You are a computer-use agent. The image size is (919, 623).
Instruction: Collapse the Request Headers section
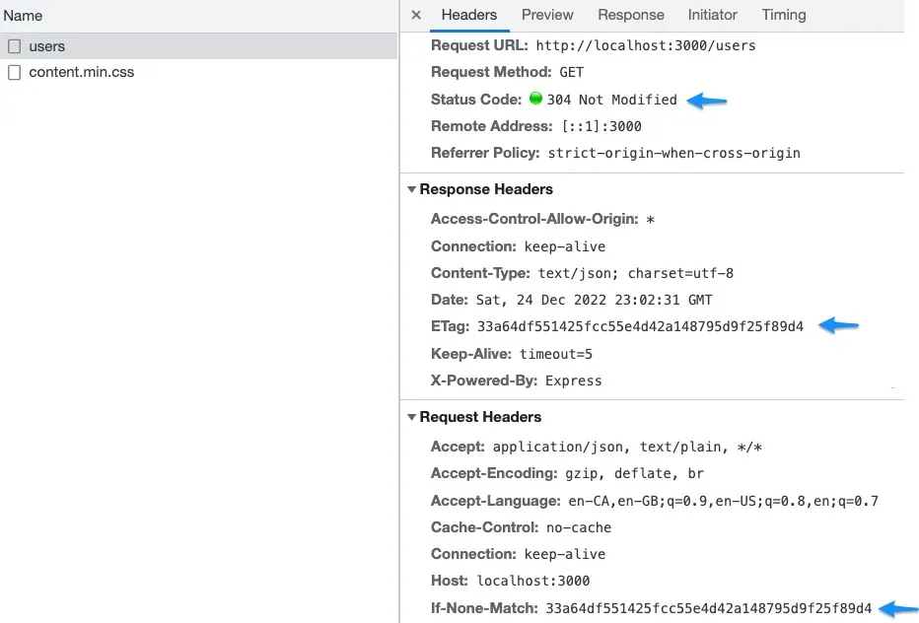412,417
